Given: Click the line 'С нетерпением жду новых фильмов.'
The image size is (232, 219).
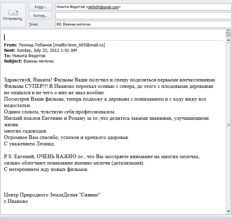Looking at the screenshot, I should 46,169.
